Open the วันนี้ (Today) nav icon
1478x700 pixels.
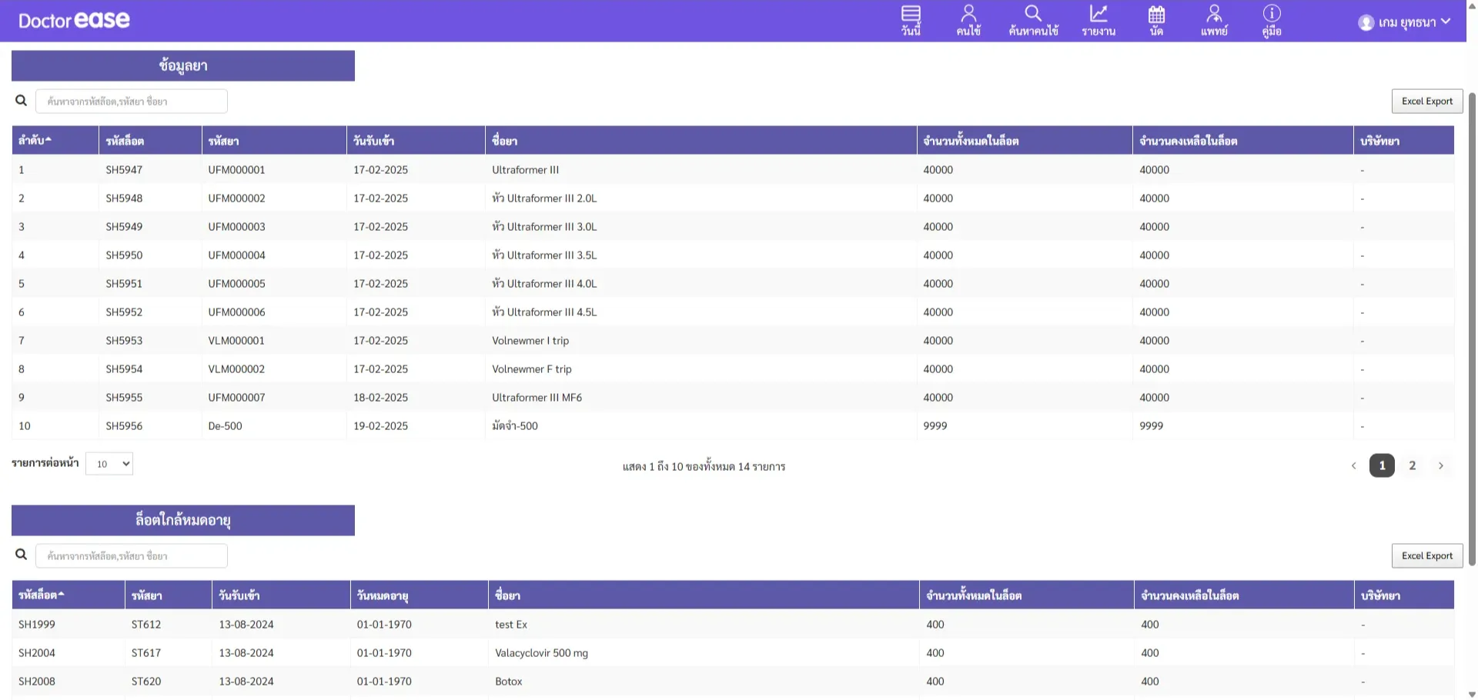tap(911, 21)
